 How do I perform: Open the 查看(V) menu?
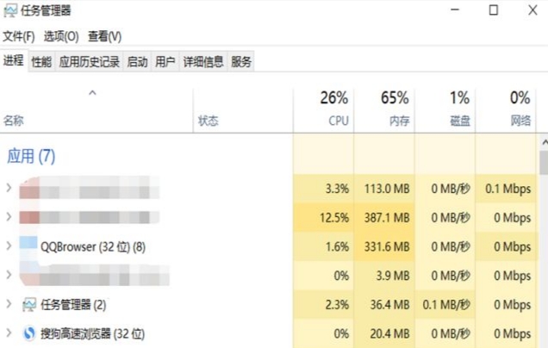[104, 36]
